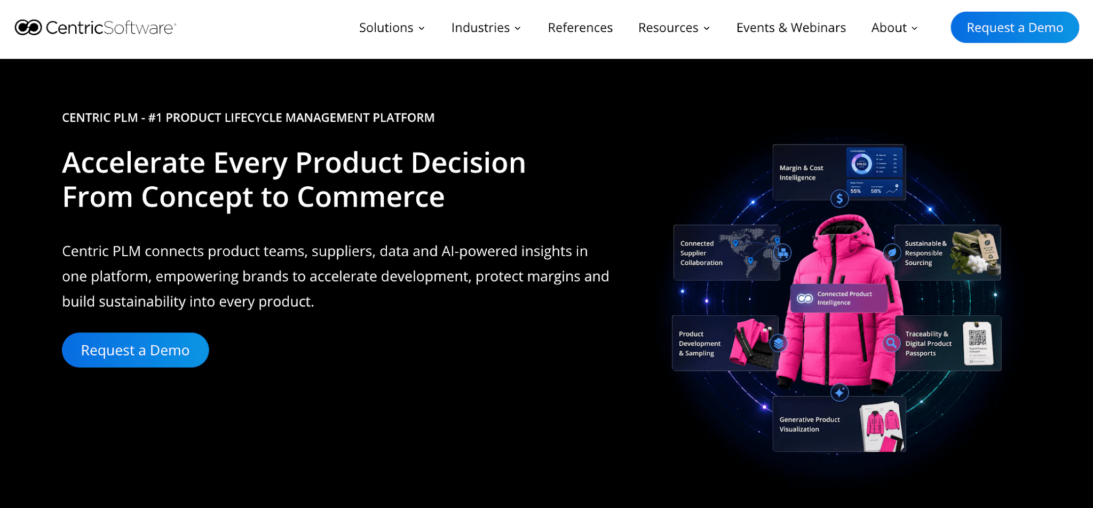The image size is (1093, 508).
Task: Select the Product Development & Sampling card
Action: pos(725,343)
